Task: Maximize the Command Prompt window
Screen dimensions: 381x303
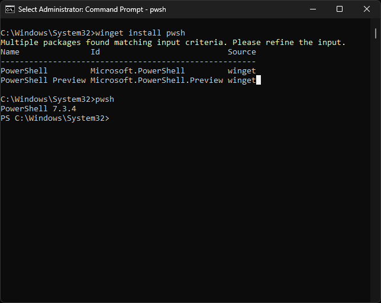Action: click(x=340, y=9)
